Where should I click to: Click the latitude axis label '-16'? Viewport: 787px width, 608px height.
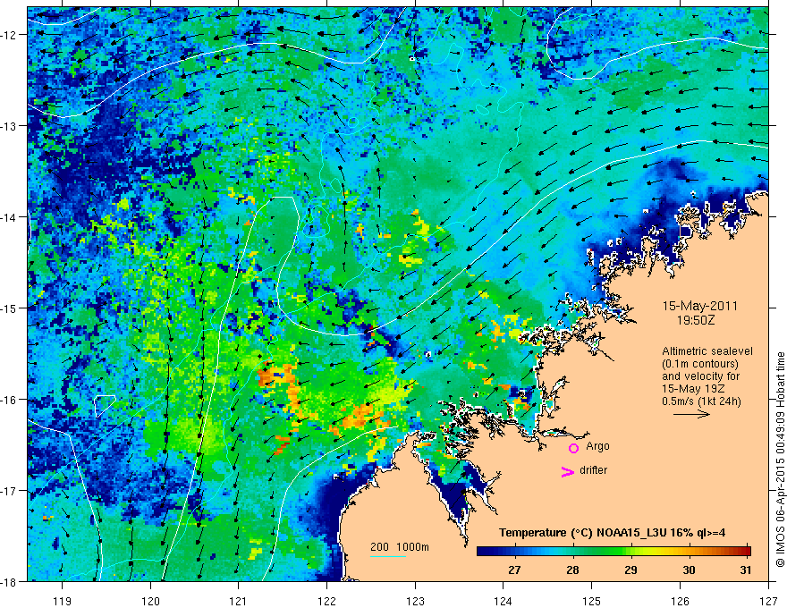pyautogui.click(x=8, y=400)
